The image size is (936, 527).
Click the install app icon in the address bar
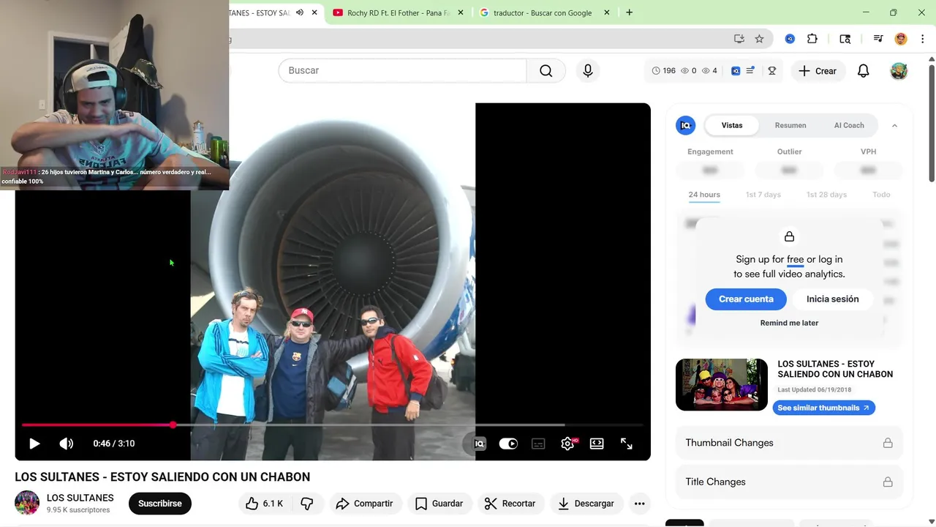point(739,39)
